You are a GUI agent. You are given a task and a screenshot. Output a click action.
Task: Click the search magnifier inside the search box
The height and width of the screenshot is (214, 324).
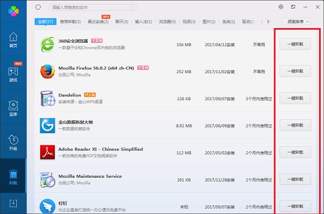132,8
